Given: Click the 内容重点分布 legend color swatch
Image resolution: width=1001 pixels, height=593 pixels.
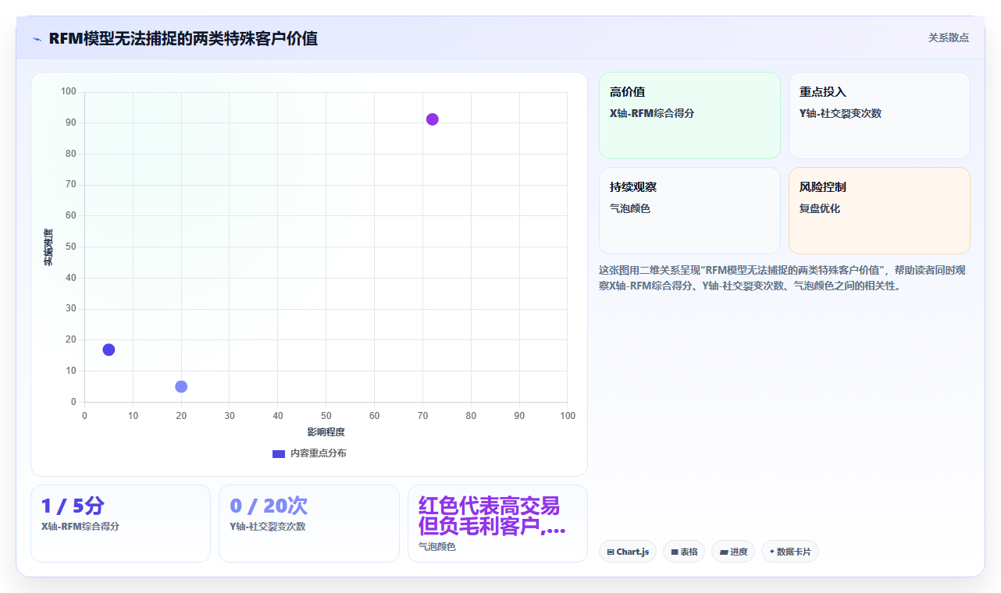Looking at the screenshot, I should click(x=279, y=453).
